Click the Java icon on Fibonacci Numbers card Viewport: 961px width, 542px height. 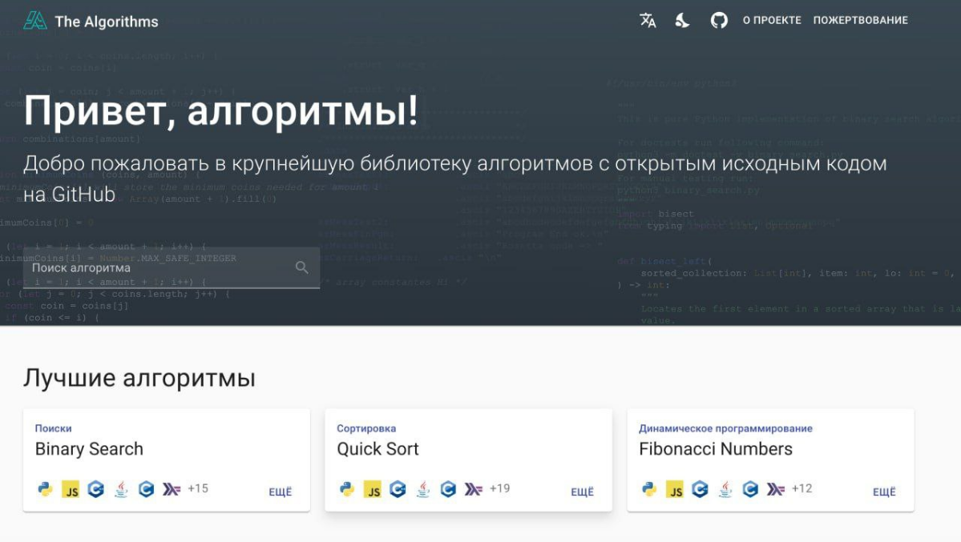click(725, 490)
